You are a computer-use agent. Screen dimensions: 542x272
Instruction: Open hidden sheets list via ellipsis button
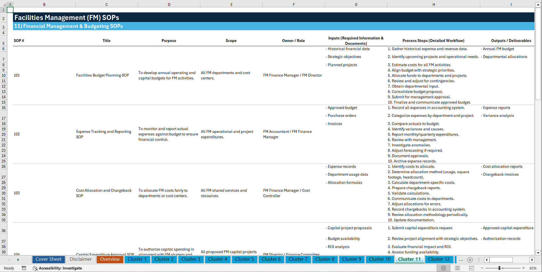pyautogui.click(x=461, y=260)
